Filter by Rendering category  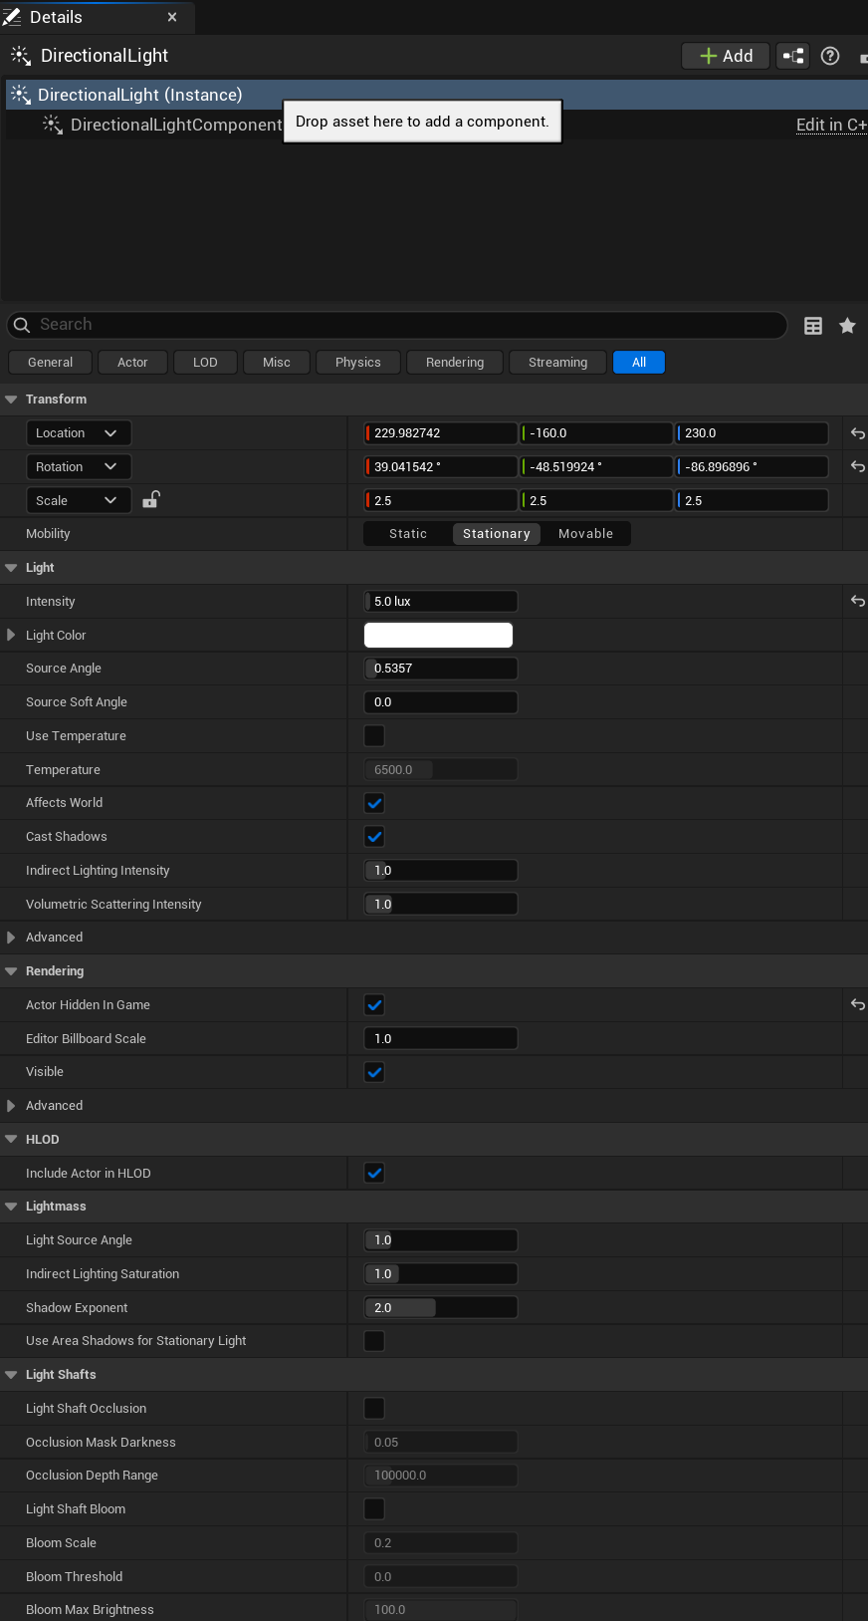tap(455, 363)
